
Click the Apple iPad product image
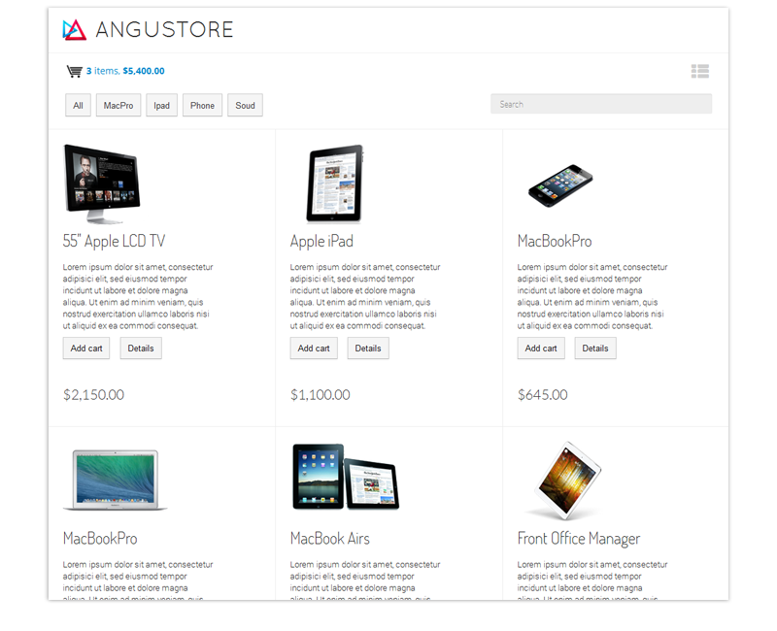(335, 183)
